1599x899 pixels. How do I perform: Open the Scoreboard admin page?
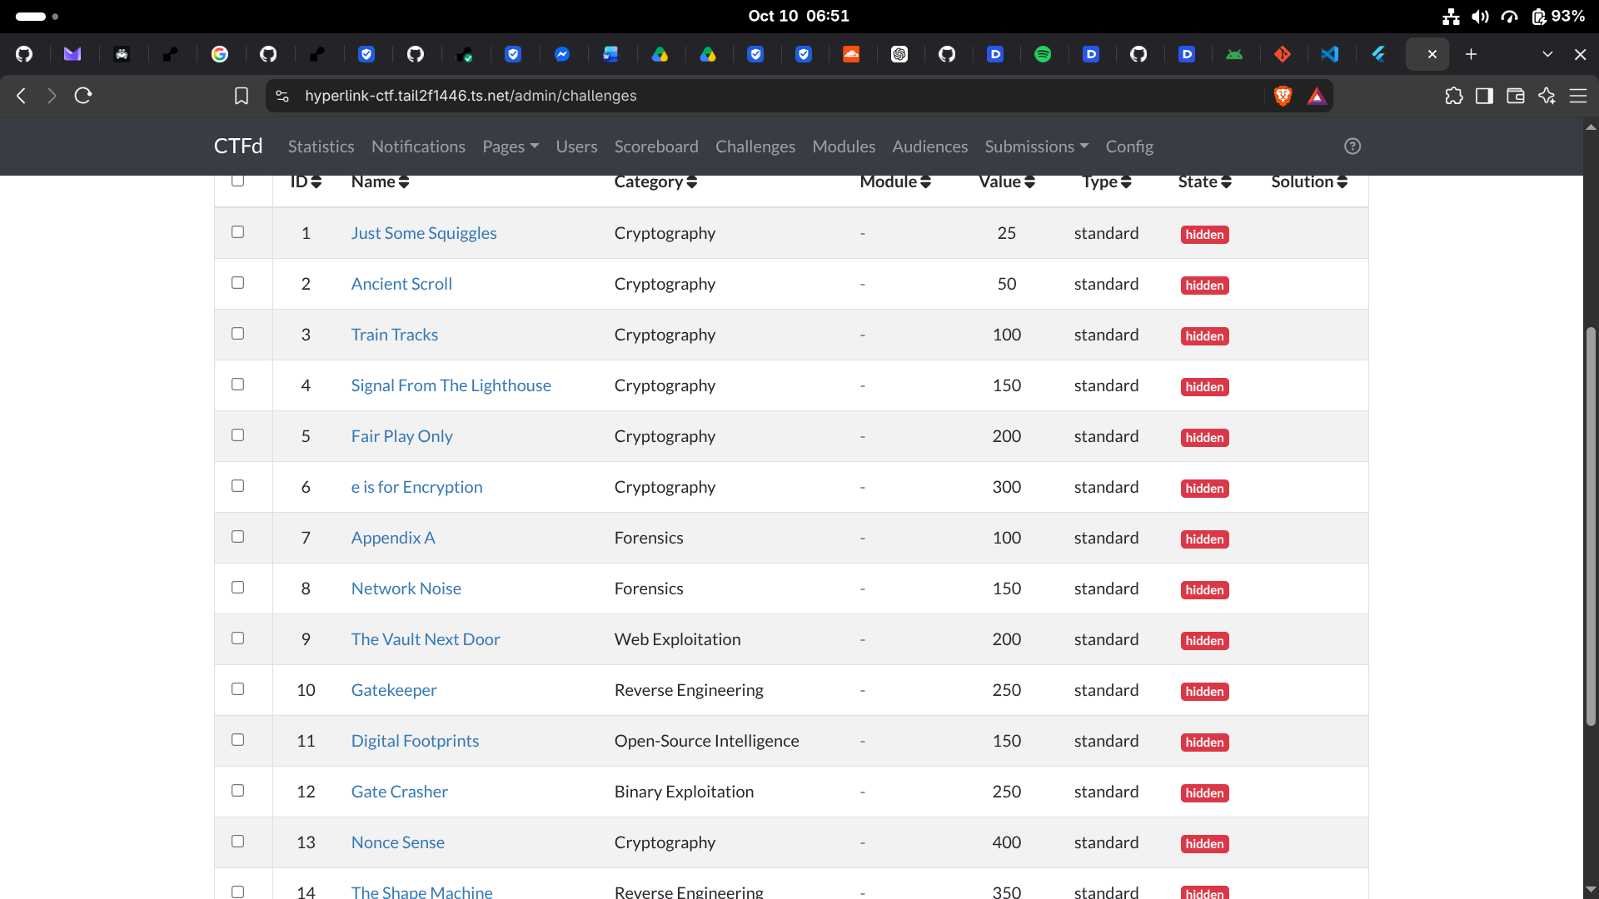pyautogui.click(x=656, y=147)
